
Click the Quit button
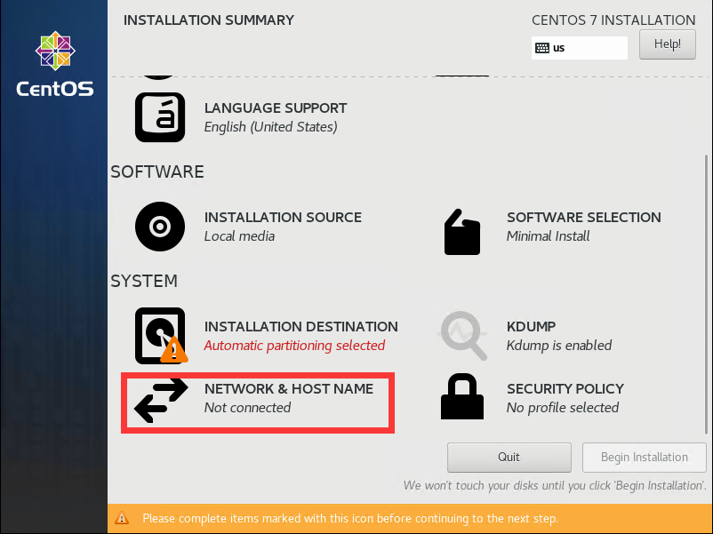pyautogui.click(x=509, y=458)
